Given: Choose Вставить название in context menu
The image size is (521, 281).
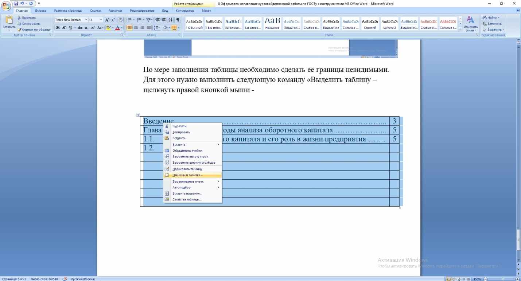Looking at the screenshot, I should pos(193,194).
